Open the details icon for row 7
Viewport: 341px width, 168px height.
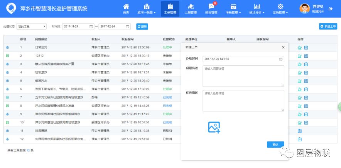(306, 98)
